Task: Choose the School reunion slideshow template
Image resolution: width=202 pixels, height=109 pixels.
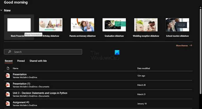Action: pos(177,25)
